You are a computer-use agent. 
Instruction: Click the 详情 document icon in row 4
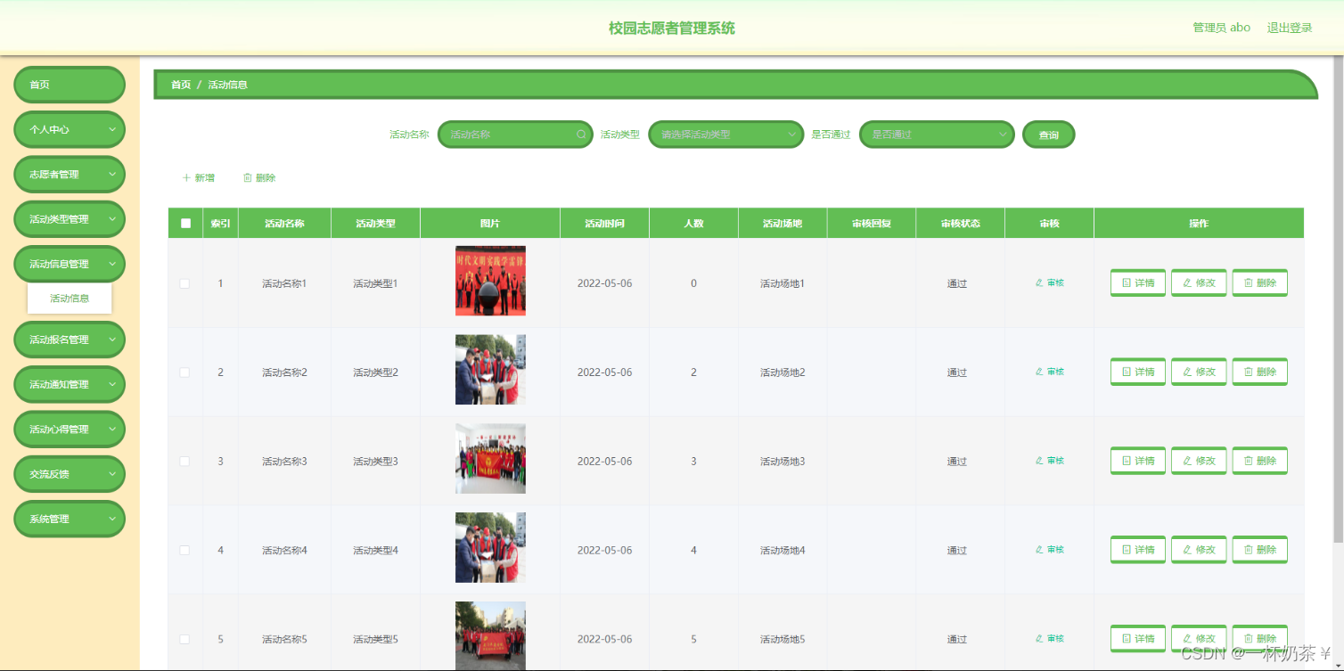[x=1127, y=550]
